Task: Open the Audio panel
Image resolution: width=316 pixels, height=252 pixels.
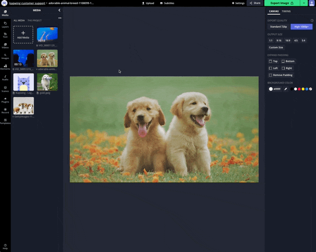Action: click(x=5, y=78)
